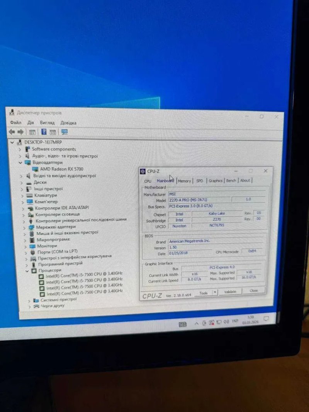Screen dimensions: 309x412
Task: Open the blue question mark help icon
Action: pos(44,132)
